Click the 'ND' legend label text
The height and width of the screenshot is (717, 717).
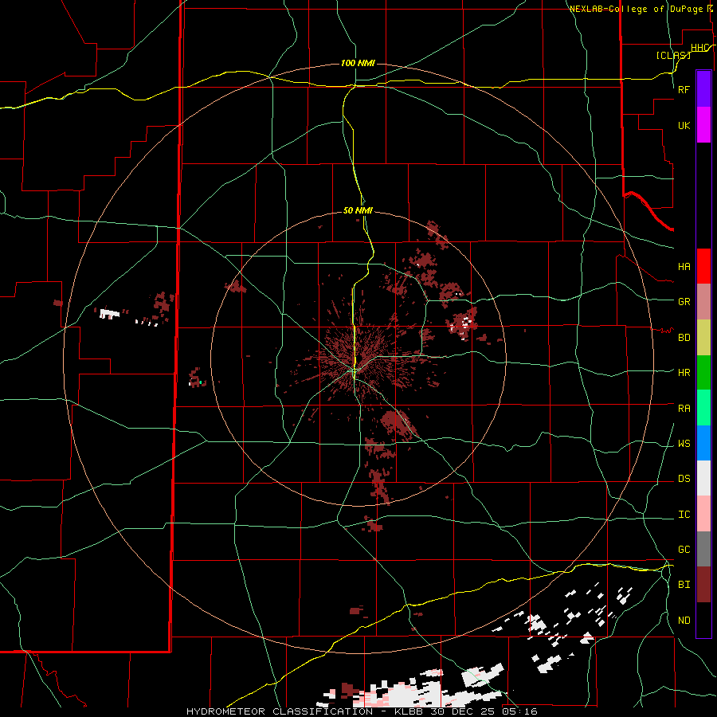(x=684, y=621)
